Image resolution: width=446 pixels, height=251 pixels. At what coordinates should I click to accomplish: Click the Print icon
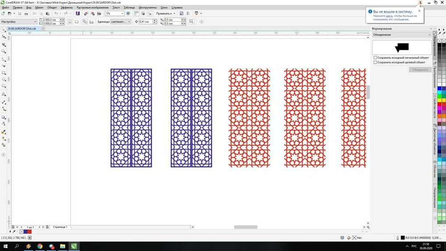pyautogui.click(x=26, y=13)
